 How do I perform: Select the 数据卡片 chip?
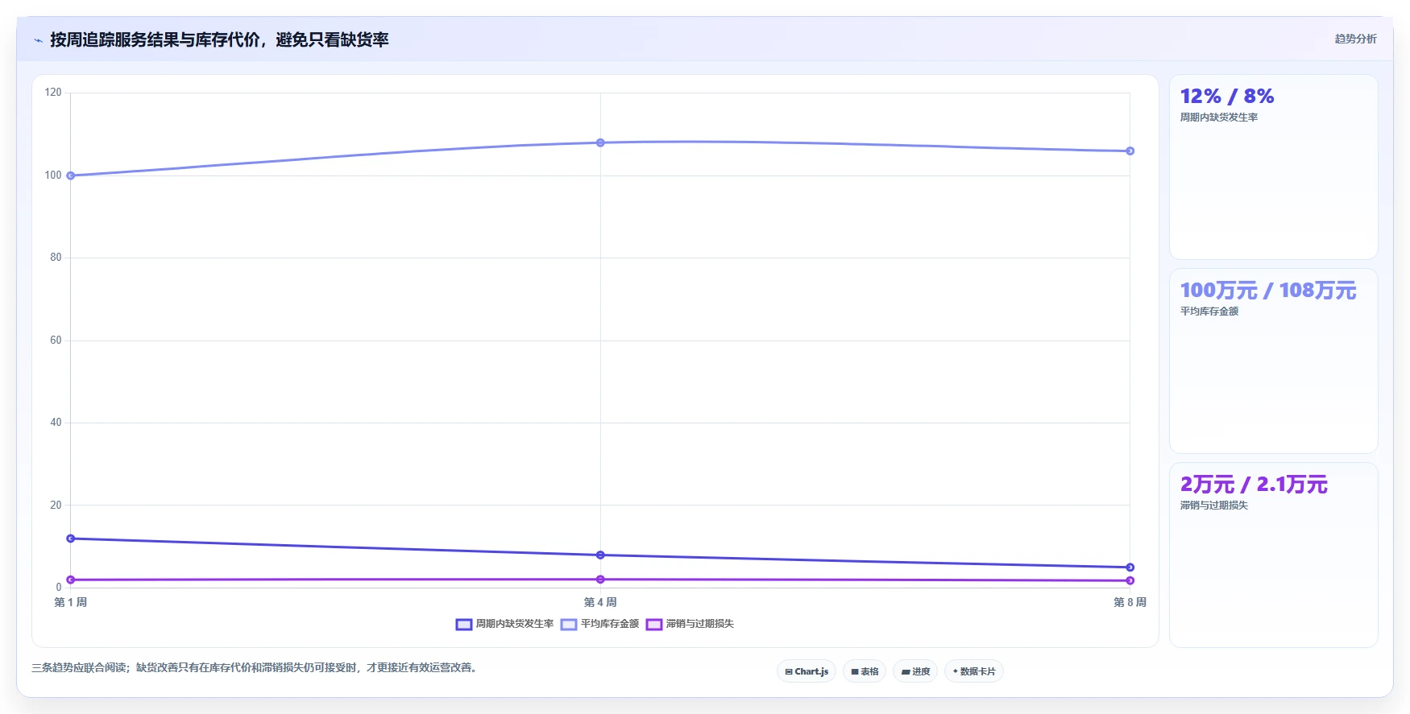tap(974, 671)
